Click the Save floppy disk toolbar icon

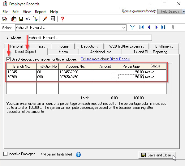[x=21, y=19]
